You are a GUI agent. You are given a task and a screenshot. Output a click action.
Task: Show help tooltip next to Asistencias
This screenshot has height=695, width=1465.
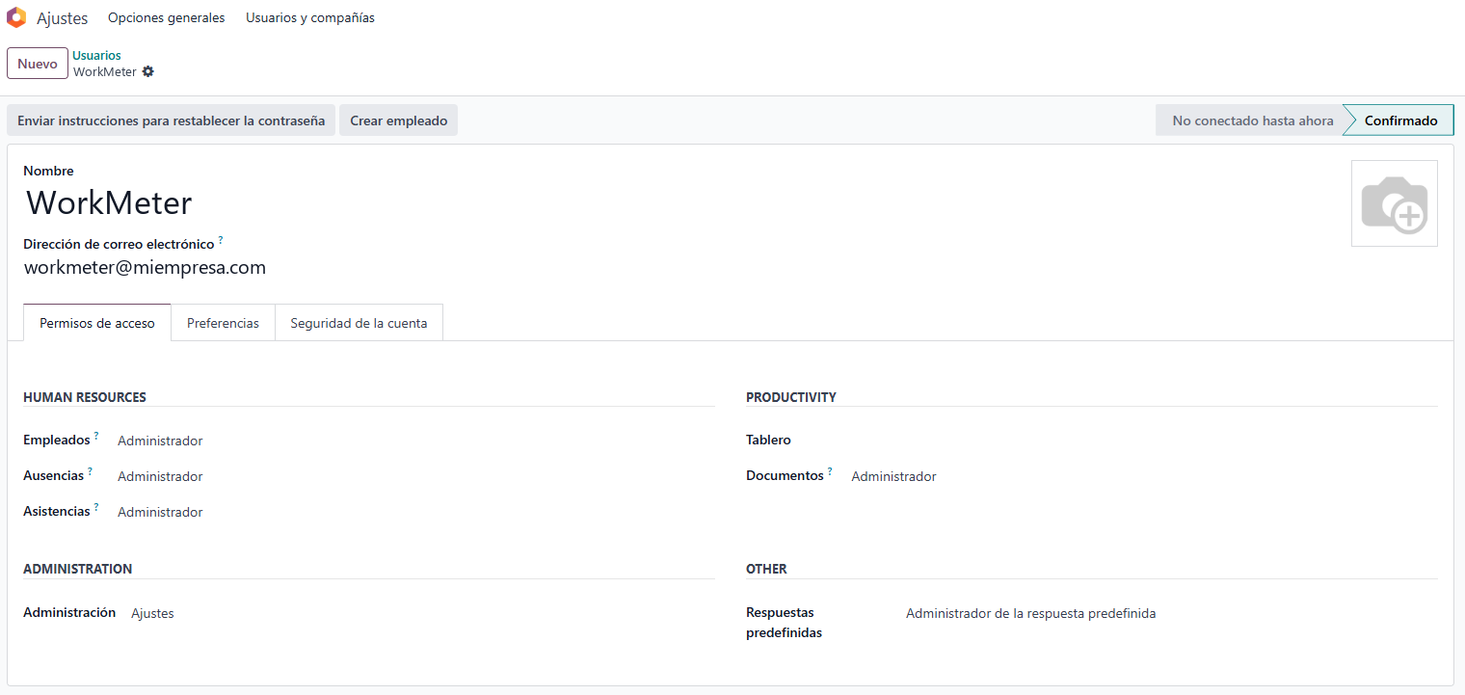tap(96, 507)
